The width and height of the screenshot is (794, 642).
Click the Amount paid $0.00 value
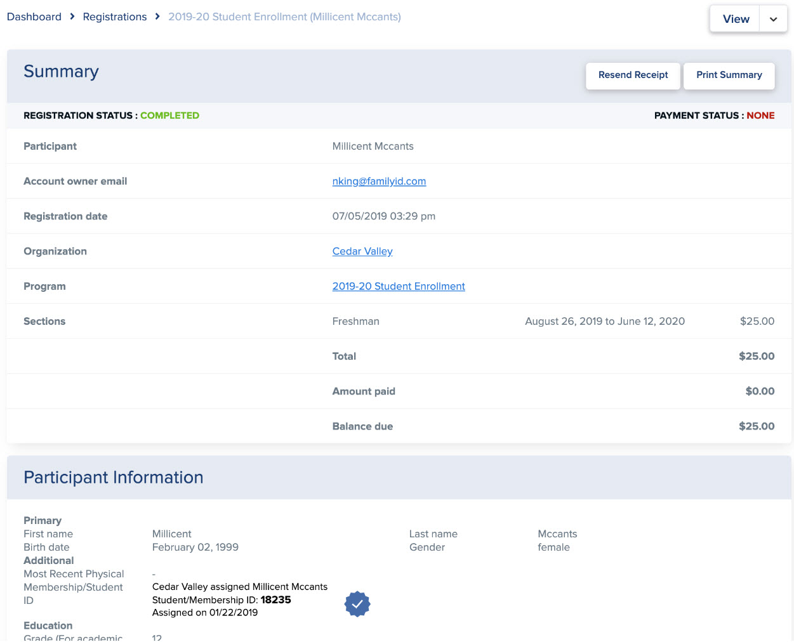[760, 391]
